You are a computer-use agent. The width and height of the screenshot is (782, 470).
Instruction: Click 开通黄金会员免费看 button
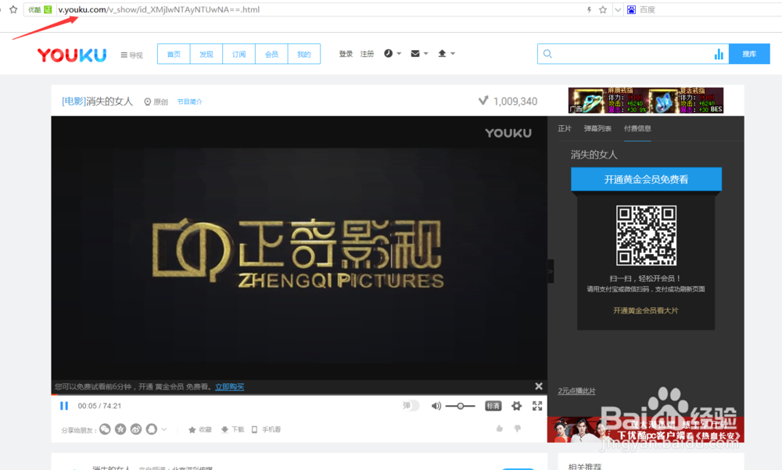[647, 179]
